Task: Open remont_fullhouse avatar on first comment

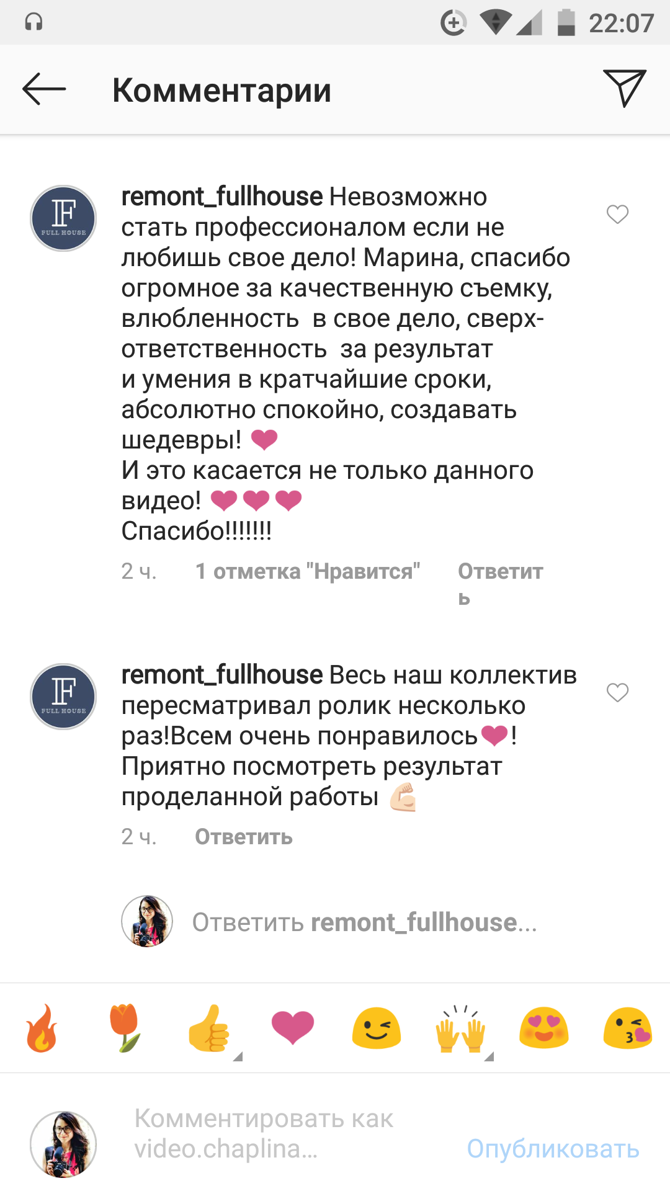Action: pos(63,218)
